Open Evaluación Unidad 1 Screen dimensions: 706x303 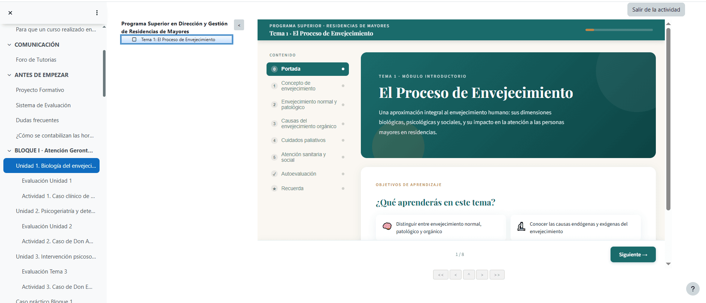tap(47, 181)
